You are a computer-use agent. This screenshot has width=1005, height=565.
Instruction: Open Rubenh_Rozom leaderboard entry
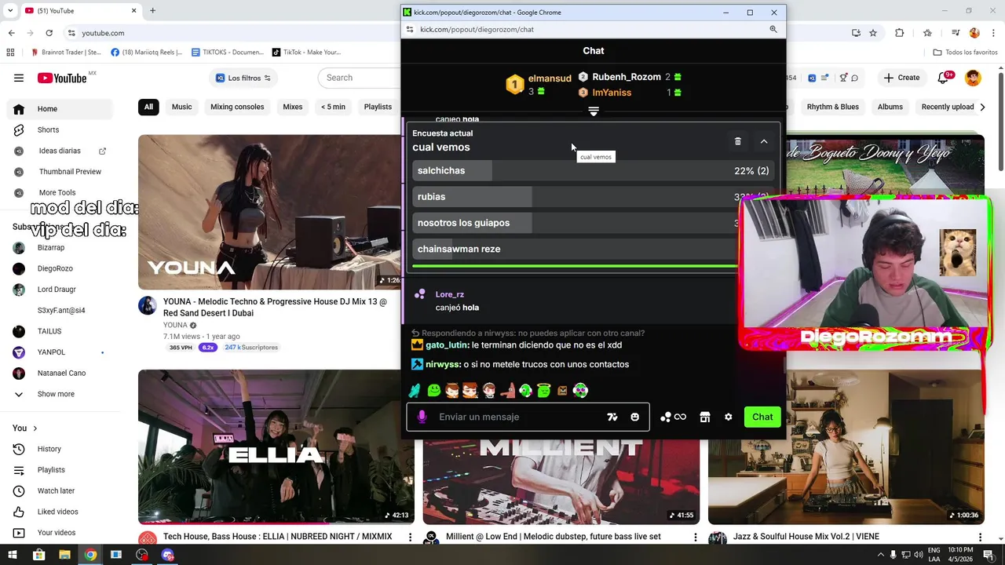pyautogui.click(x=629, y=77)
